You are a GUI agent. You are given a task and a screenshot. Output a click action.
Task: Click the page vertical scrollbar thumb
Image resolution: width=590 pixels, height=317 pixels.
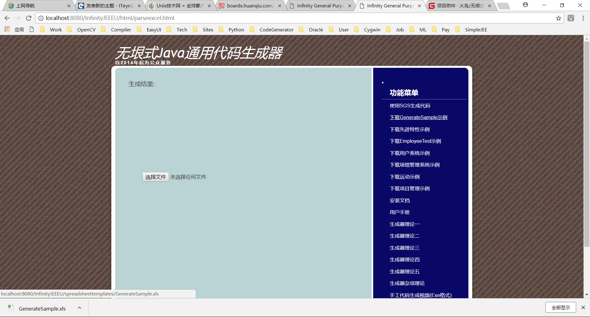[x=587, y=144]
